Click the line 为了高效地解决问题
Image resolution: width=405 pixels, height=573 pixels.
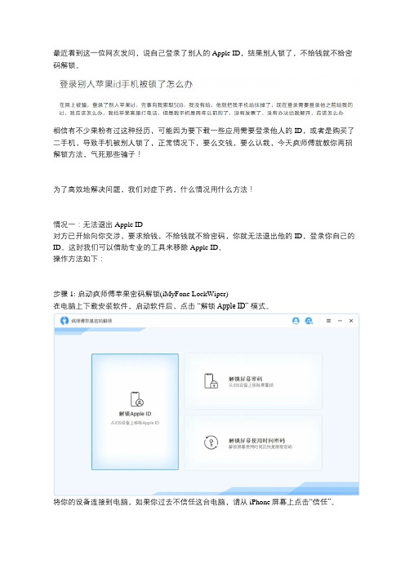(154, 189)
